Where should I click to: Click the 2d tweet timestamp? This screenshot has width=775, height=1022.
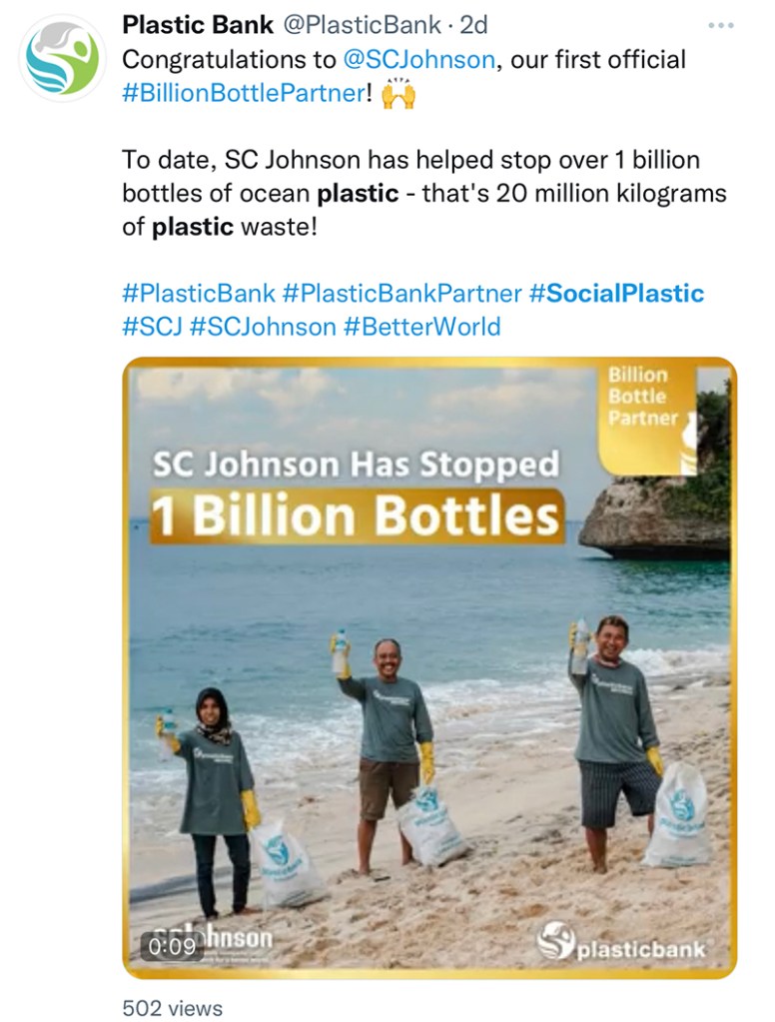[473, 25]
